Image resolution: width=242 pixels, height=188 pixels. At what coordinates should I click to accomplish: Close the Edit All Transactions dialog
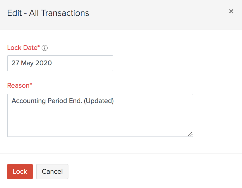231,11
